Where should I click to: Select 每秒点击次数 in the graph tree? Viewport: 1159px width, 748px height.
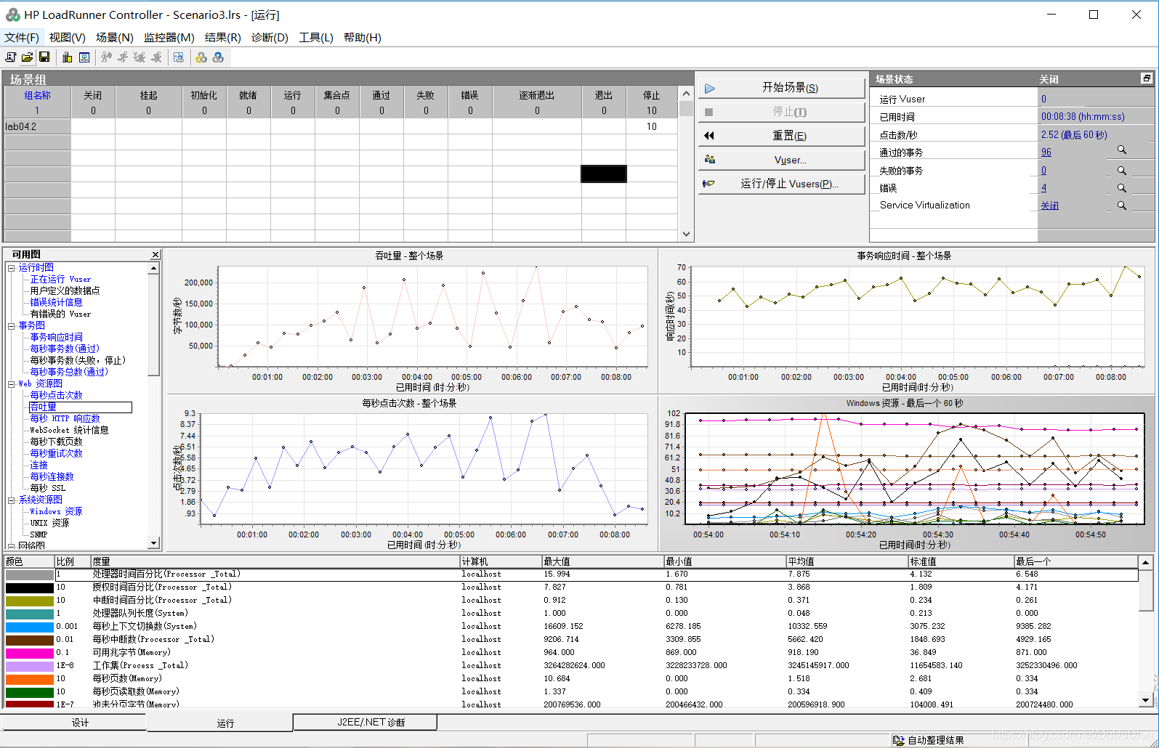coord(56,396)
